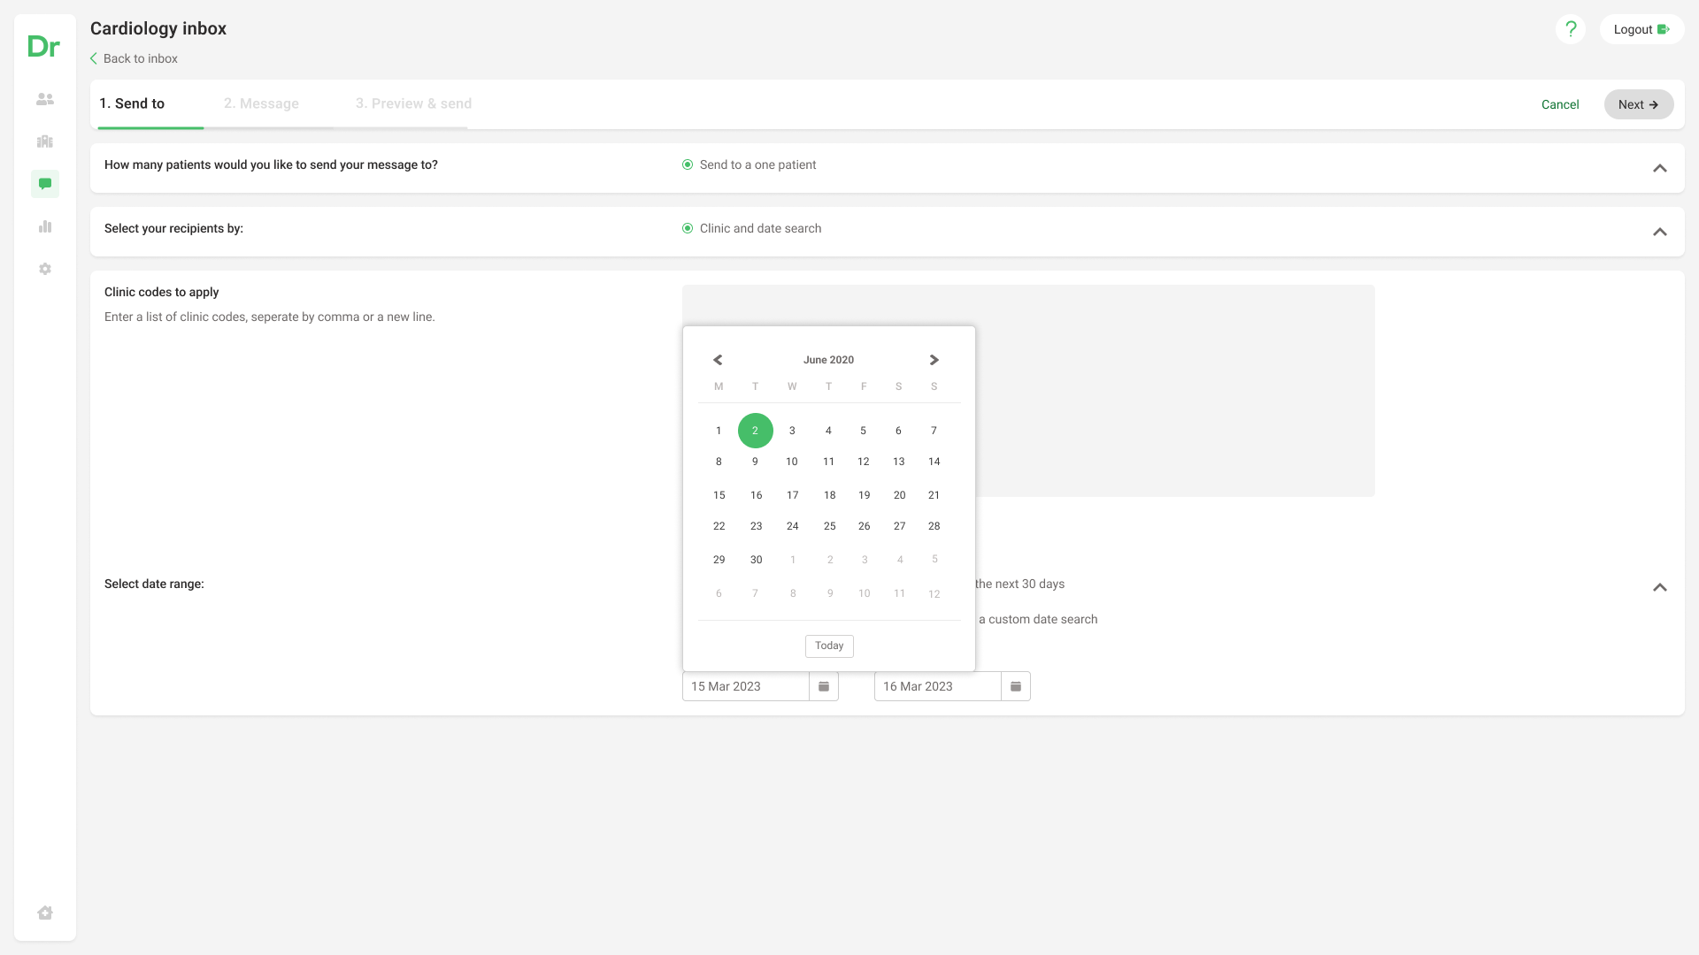Advance the calendar to the next month
The height and width of the screenshot is (955, 1699).
pyautogui.click(x=933, y=360)
